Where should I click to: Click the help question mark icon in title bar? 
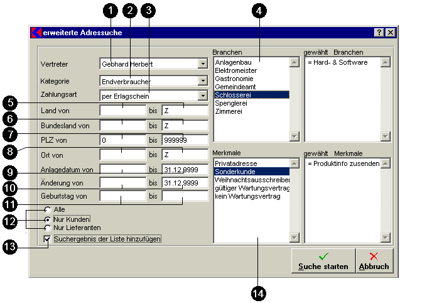pos(379,32)
